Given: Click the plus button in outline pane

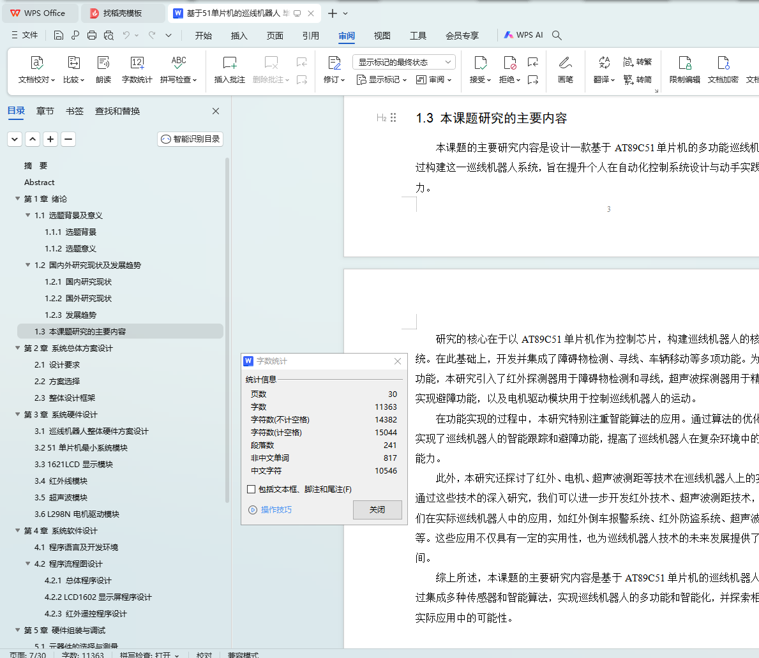Looking at the screenshot, I should coord(50,139).
